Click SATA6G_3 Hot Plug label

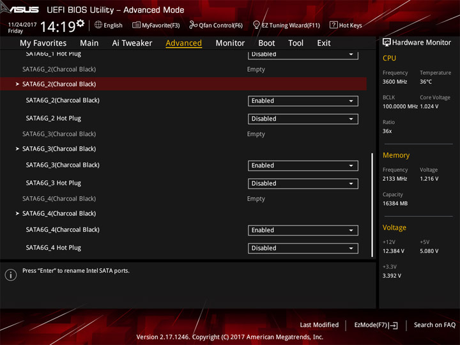point(54,183)
